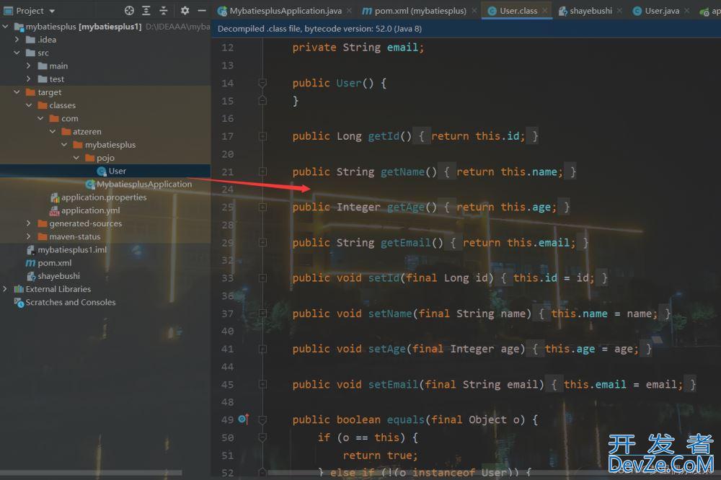Collapse the mybatiesplus project root node
This screenshot has width=721, height=480.
pos(6,27)
